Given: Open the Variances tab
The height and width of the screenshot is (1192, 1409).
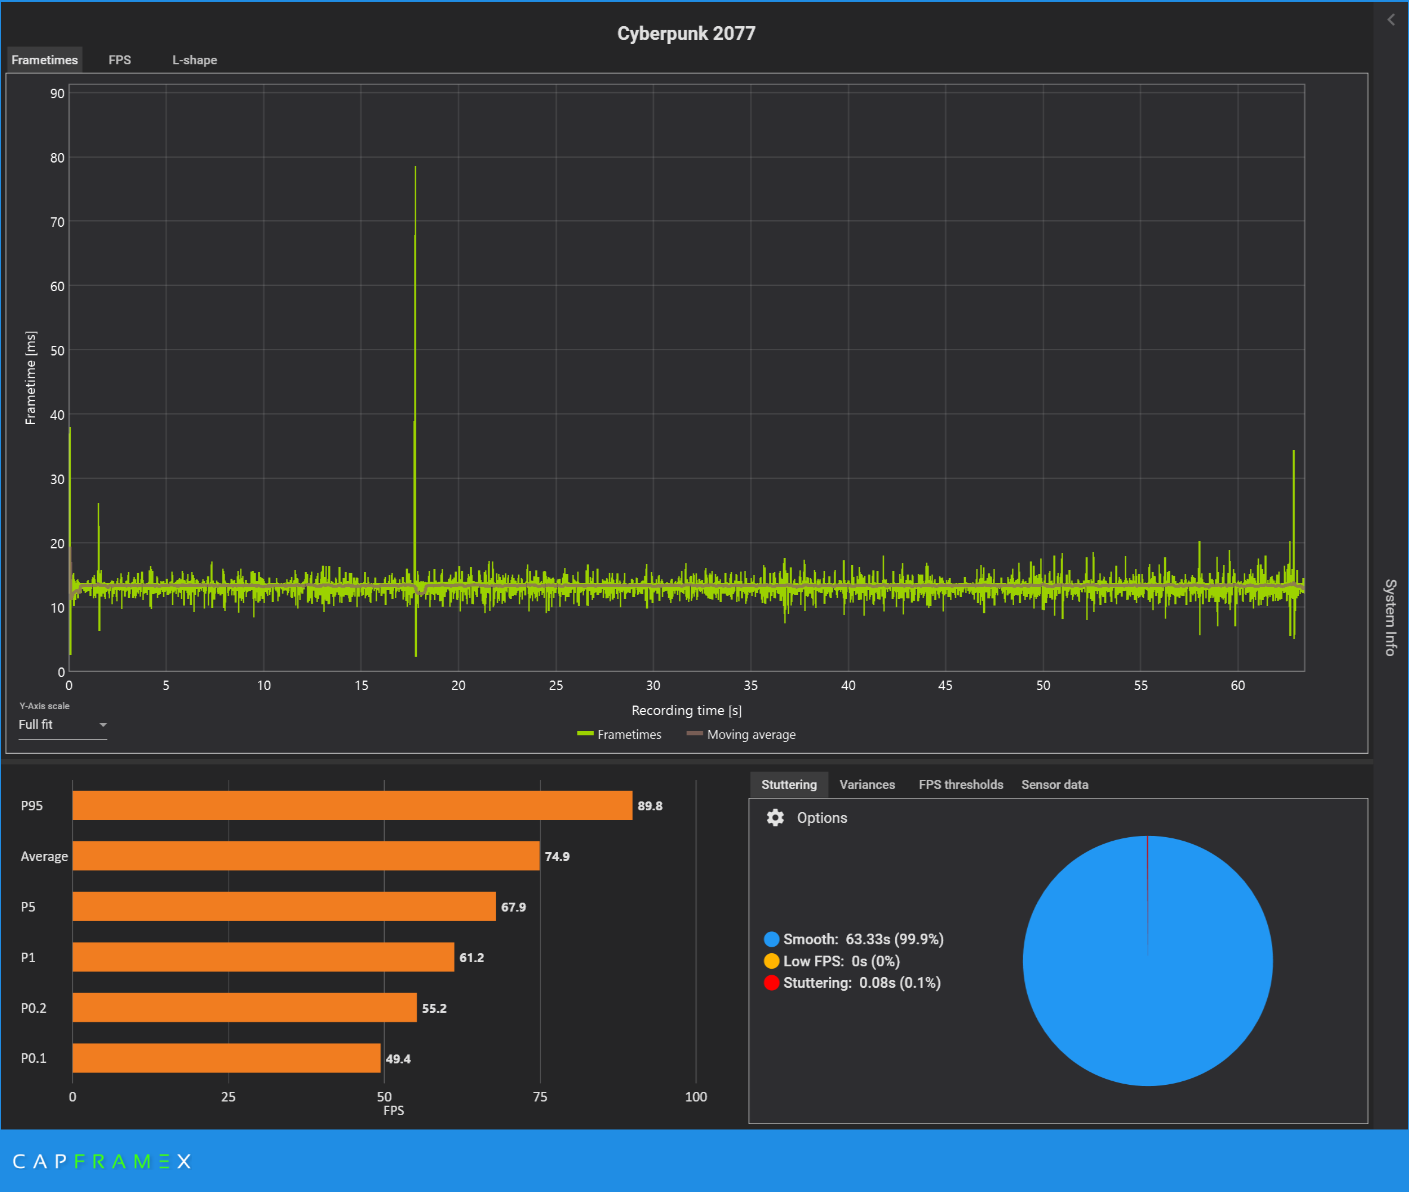Looking at the screenshot, I should (x=866, y=785).
